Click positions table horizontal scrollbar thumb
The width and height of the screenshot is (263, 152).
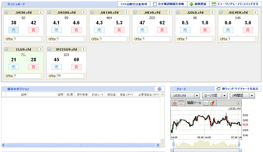[x=80, y=145]
